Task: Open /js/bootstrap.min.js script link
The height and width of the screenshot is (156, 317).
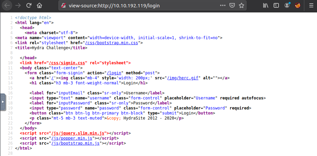Action: (x=75, y=143)
